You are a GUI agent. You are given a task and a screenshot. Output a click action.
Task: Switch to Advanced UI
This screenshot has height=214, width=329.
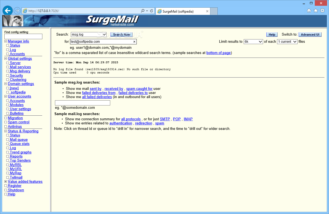pos(310,35)
